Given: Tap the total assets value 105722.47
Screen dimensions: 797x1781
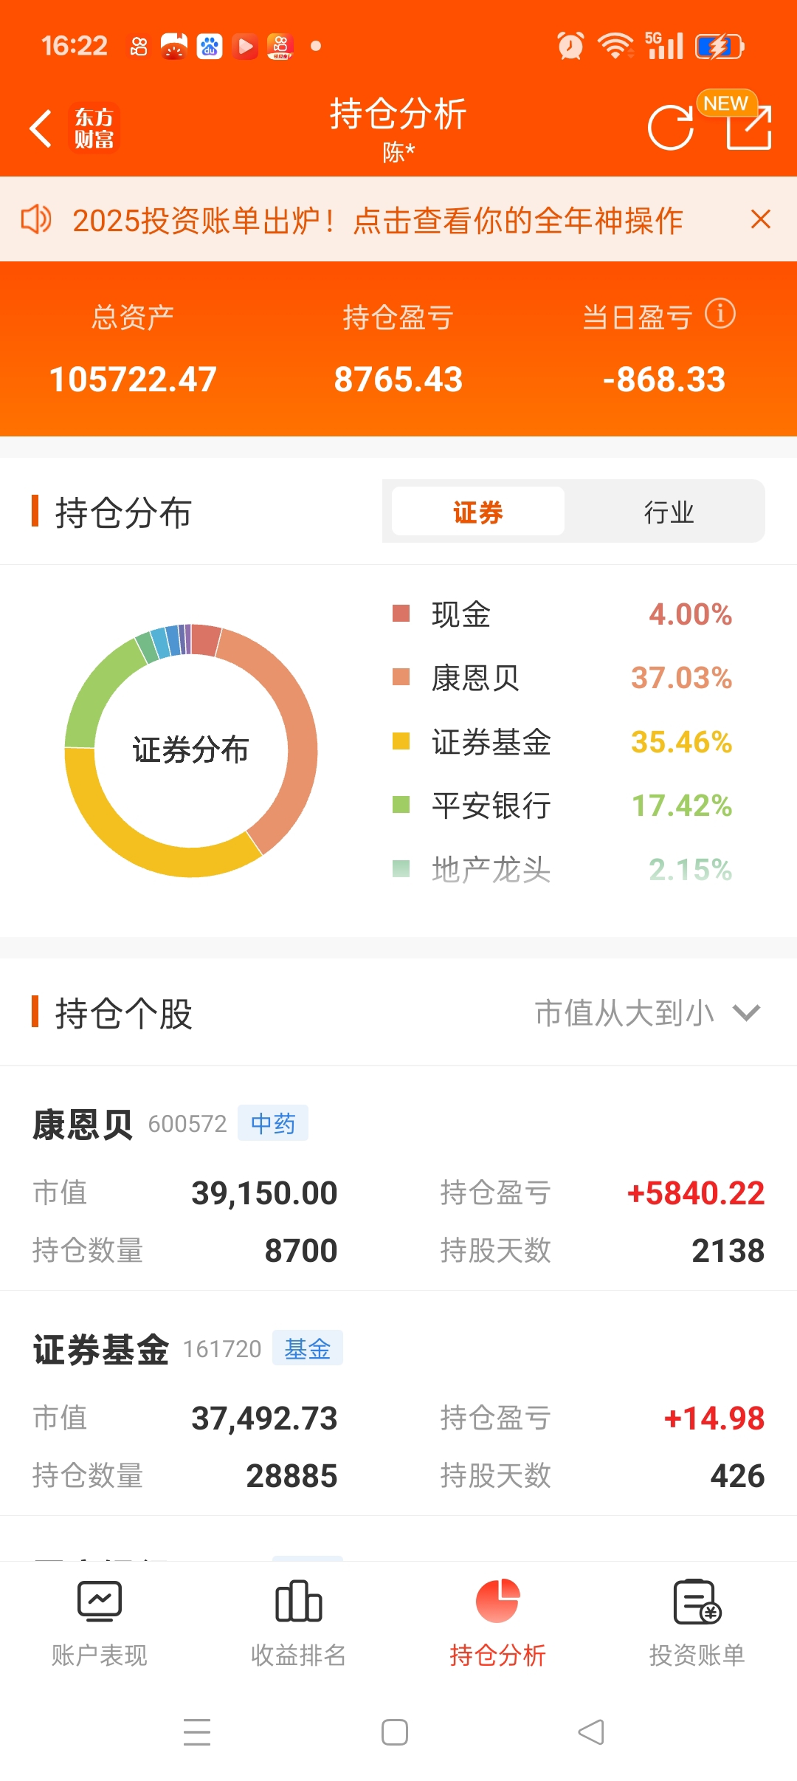Looking at the screenshot, I should [133, 380].
